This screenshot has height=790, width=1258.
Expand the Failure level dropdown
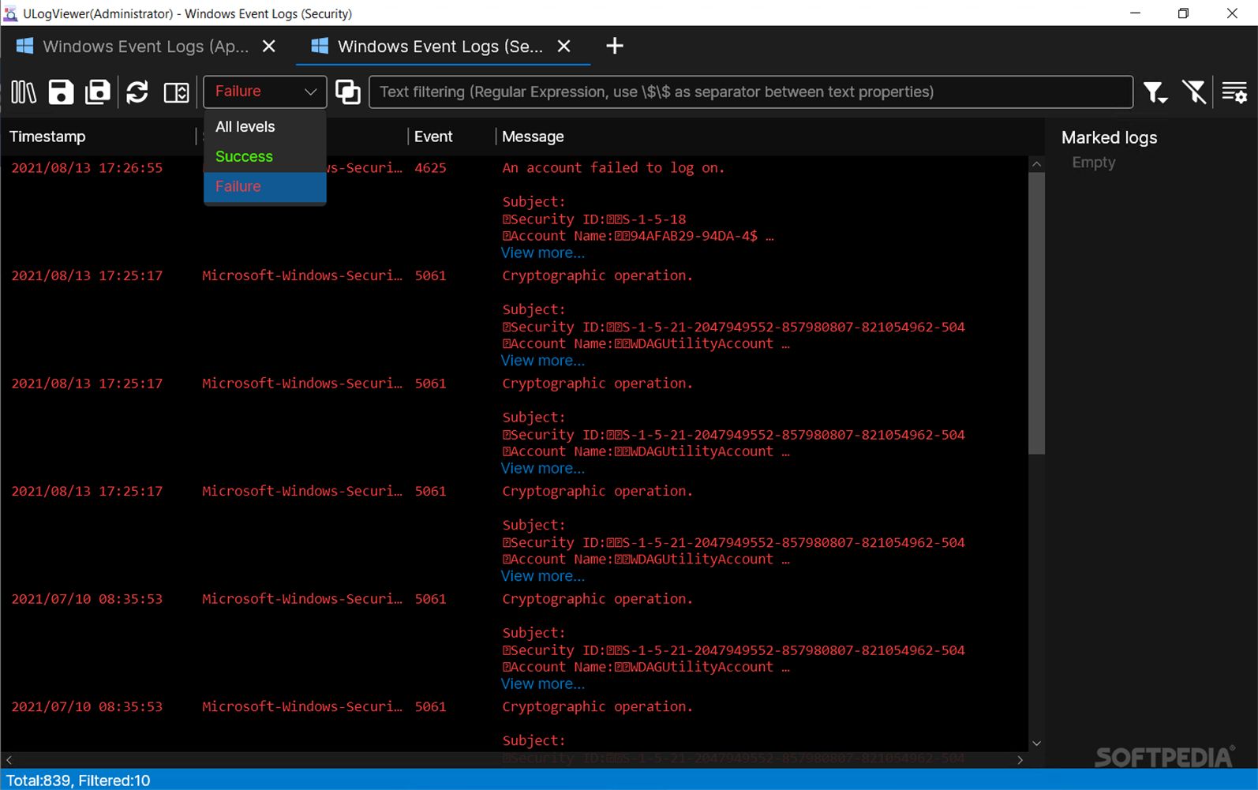click(265, 92)
